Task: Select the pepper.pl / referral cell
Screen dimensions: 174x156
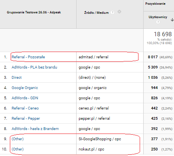Action: 94,119
